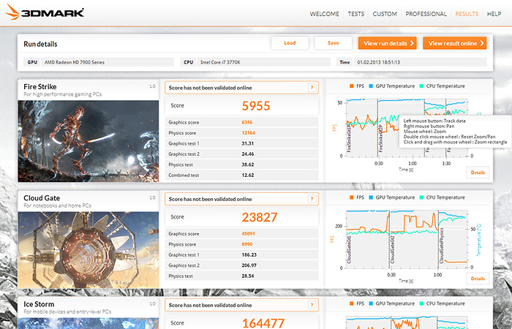Open View run details
The image size is (512, 329).
(387, 43)
